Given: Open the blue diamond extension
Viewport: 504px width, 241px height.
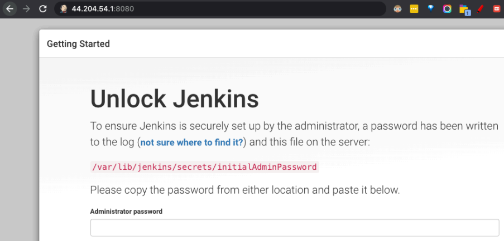Looking at the screenshot, I should pos(431,9).
